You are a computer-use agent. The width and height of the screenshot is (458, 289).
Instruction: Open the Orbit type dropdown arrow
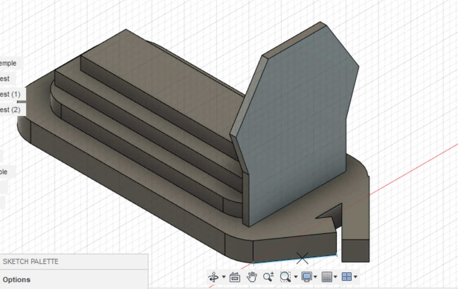(224, 277)
